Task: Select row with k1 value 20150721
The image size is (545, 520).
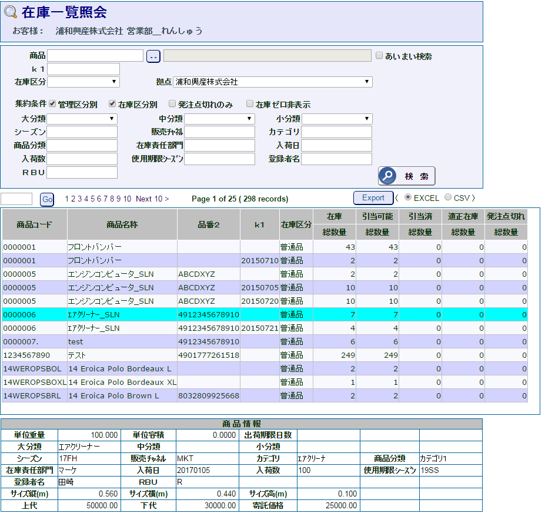Action: pos(265,328)
